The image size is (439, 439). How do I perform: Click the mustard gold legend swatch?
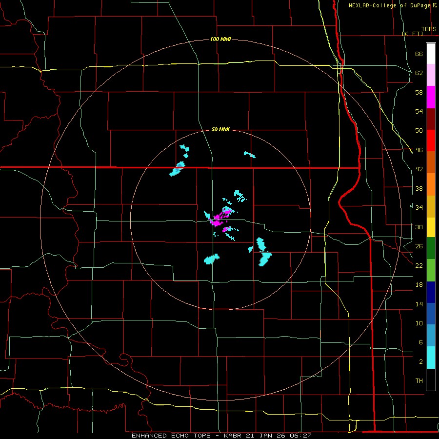click(431, 206)
